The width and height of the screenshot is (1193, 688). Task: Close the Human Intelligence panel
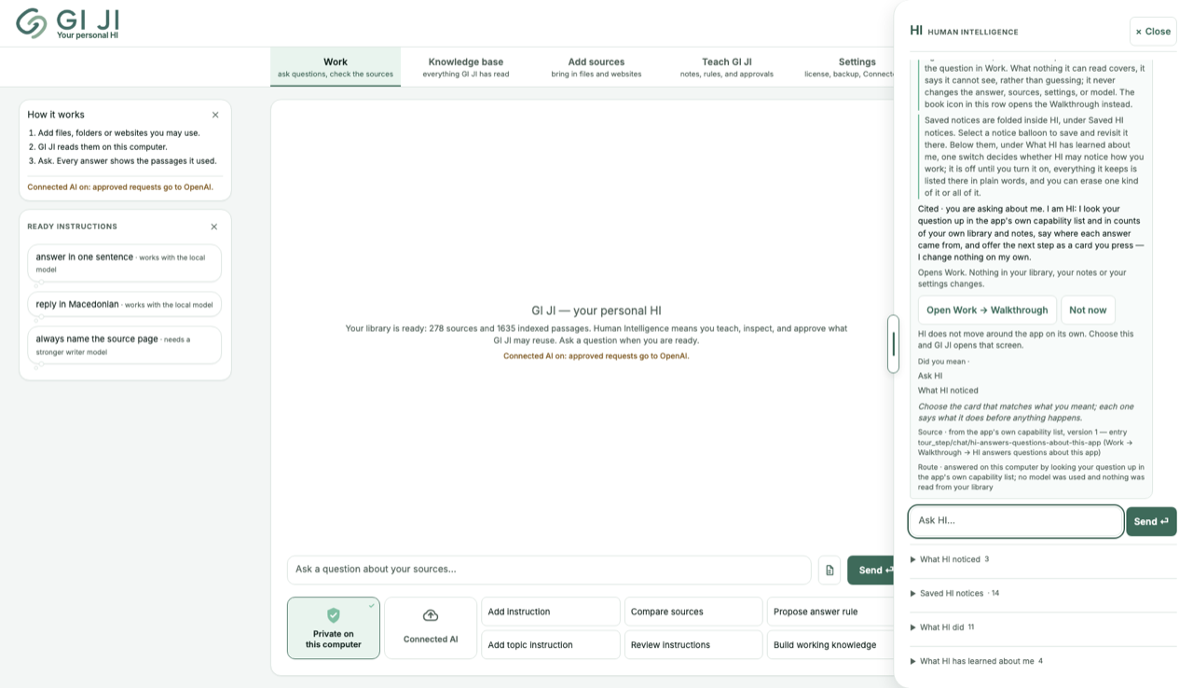tap(1153, 31)
